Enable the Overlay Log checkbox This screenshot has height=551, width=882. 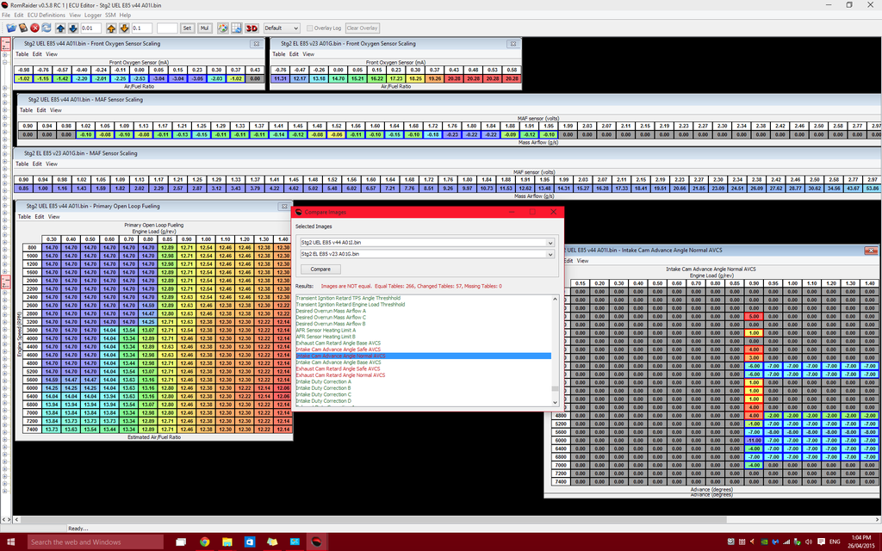tap(309, 28)
